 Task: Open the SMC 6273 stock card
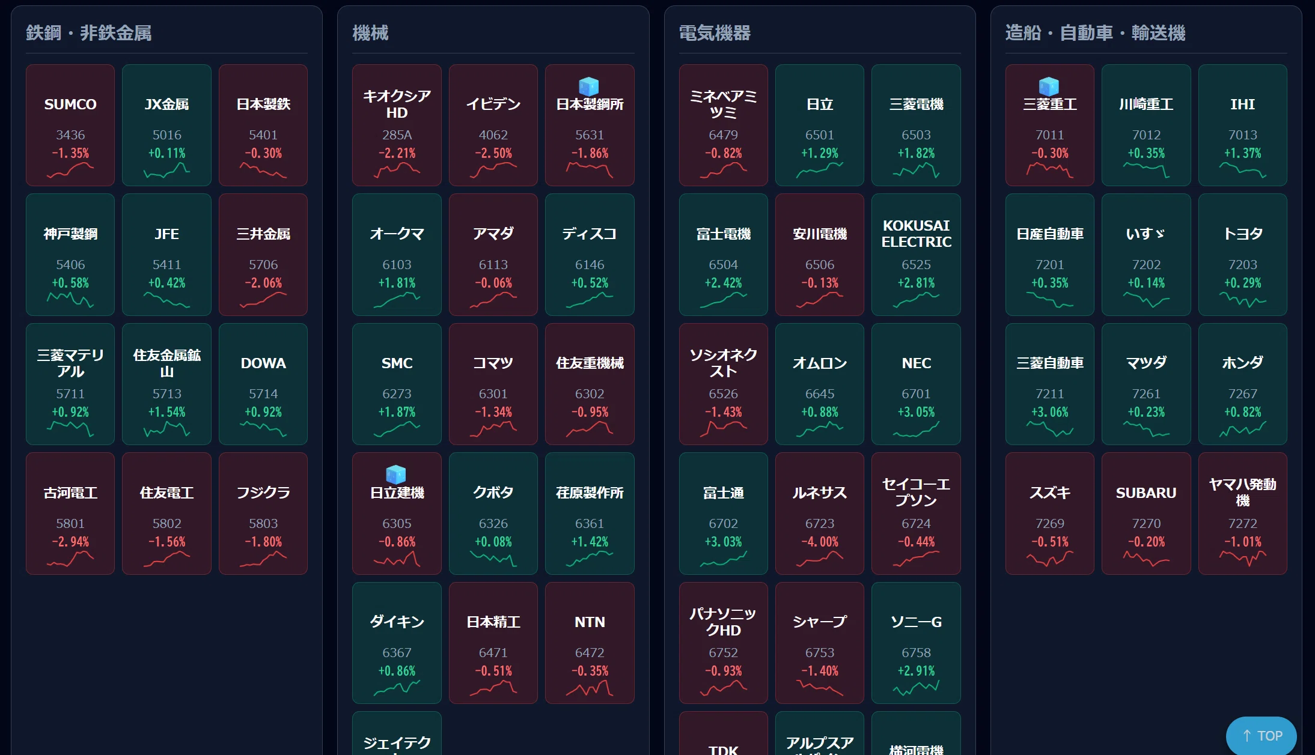(x=397, y=384)
